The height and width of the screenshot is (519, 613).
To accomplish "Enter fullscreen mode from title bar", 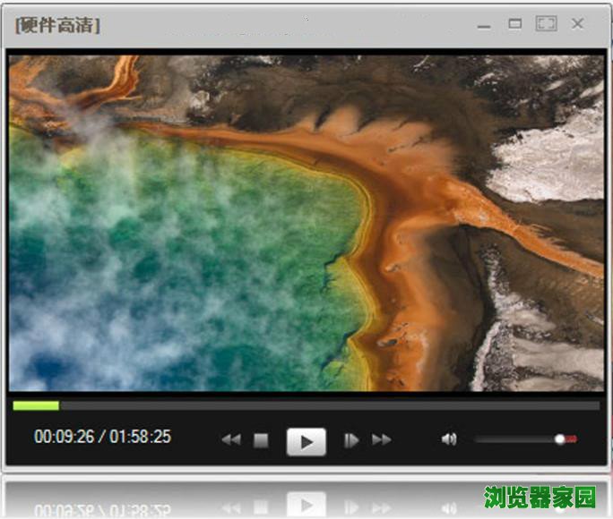I will [x=546, y=24].
